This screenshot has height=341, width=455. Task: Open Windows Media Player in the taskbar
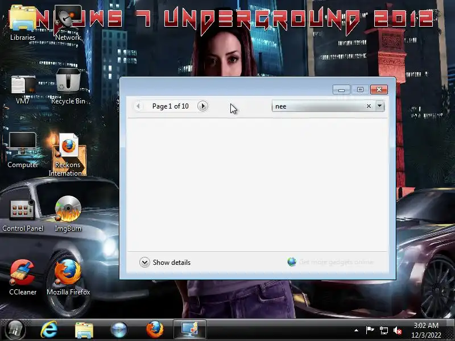point(119,330)
